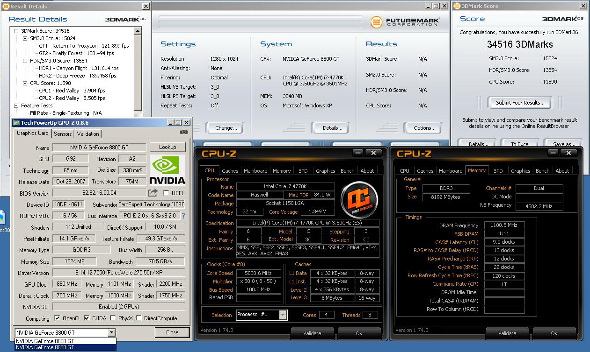Click the GPU-Z screenshot camera icon

(x=184, y=132)
